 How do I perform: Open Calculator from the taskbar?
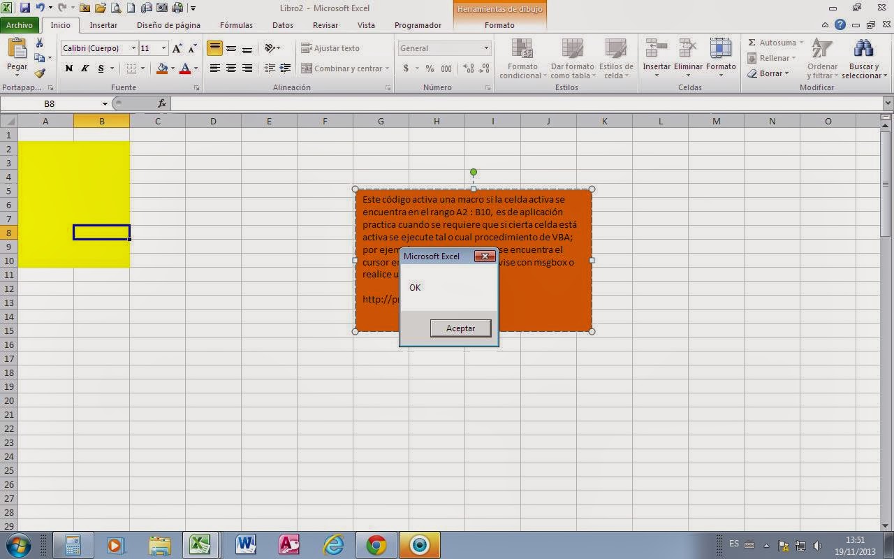(x=73, y=545)
